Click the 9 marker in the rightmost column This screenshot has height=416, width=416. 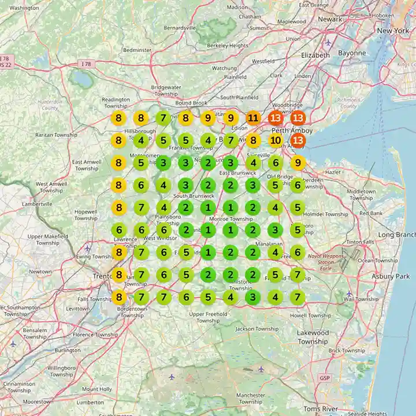tap(298, 163)
